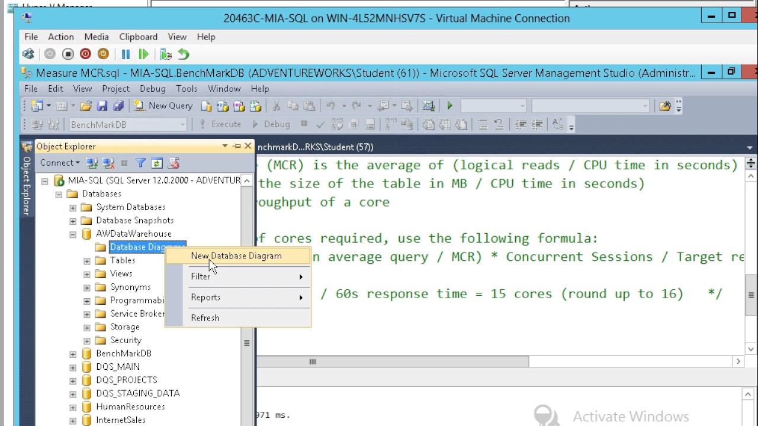Click the Debug button in SQL toolbar

point(271,124)
